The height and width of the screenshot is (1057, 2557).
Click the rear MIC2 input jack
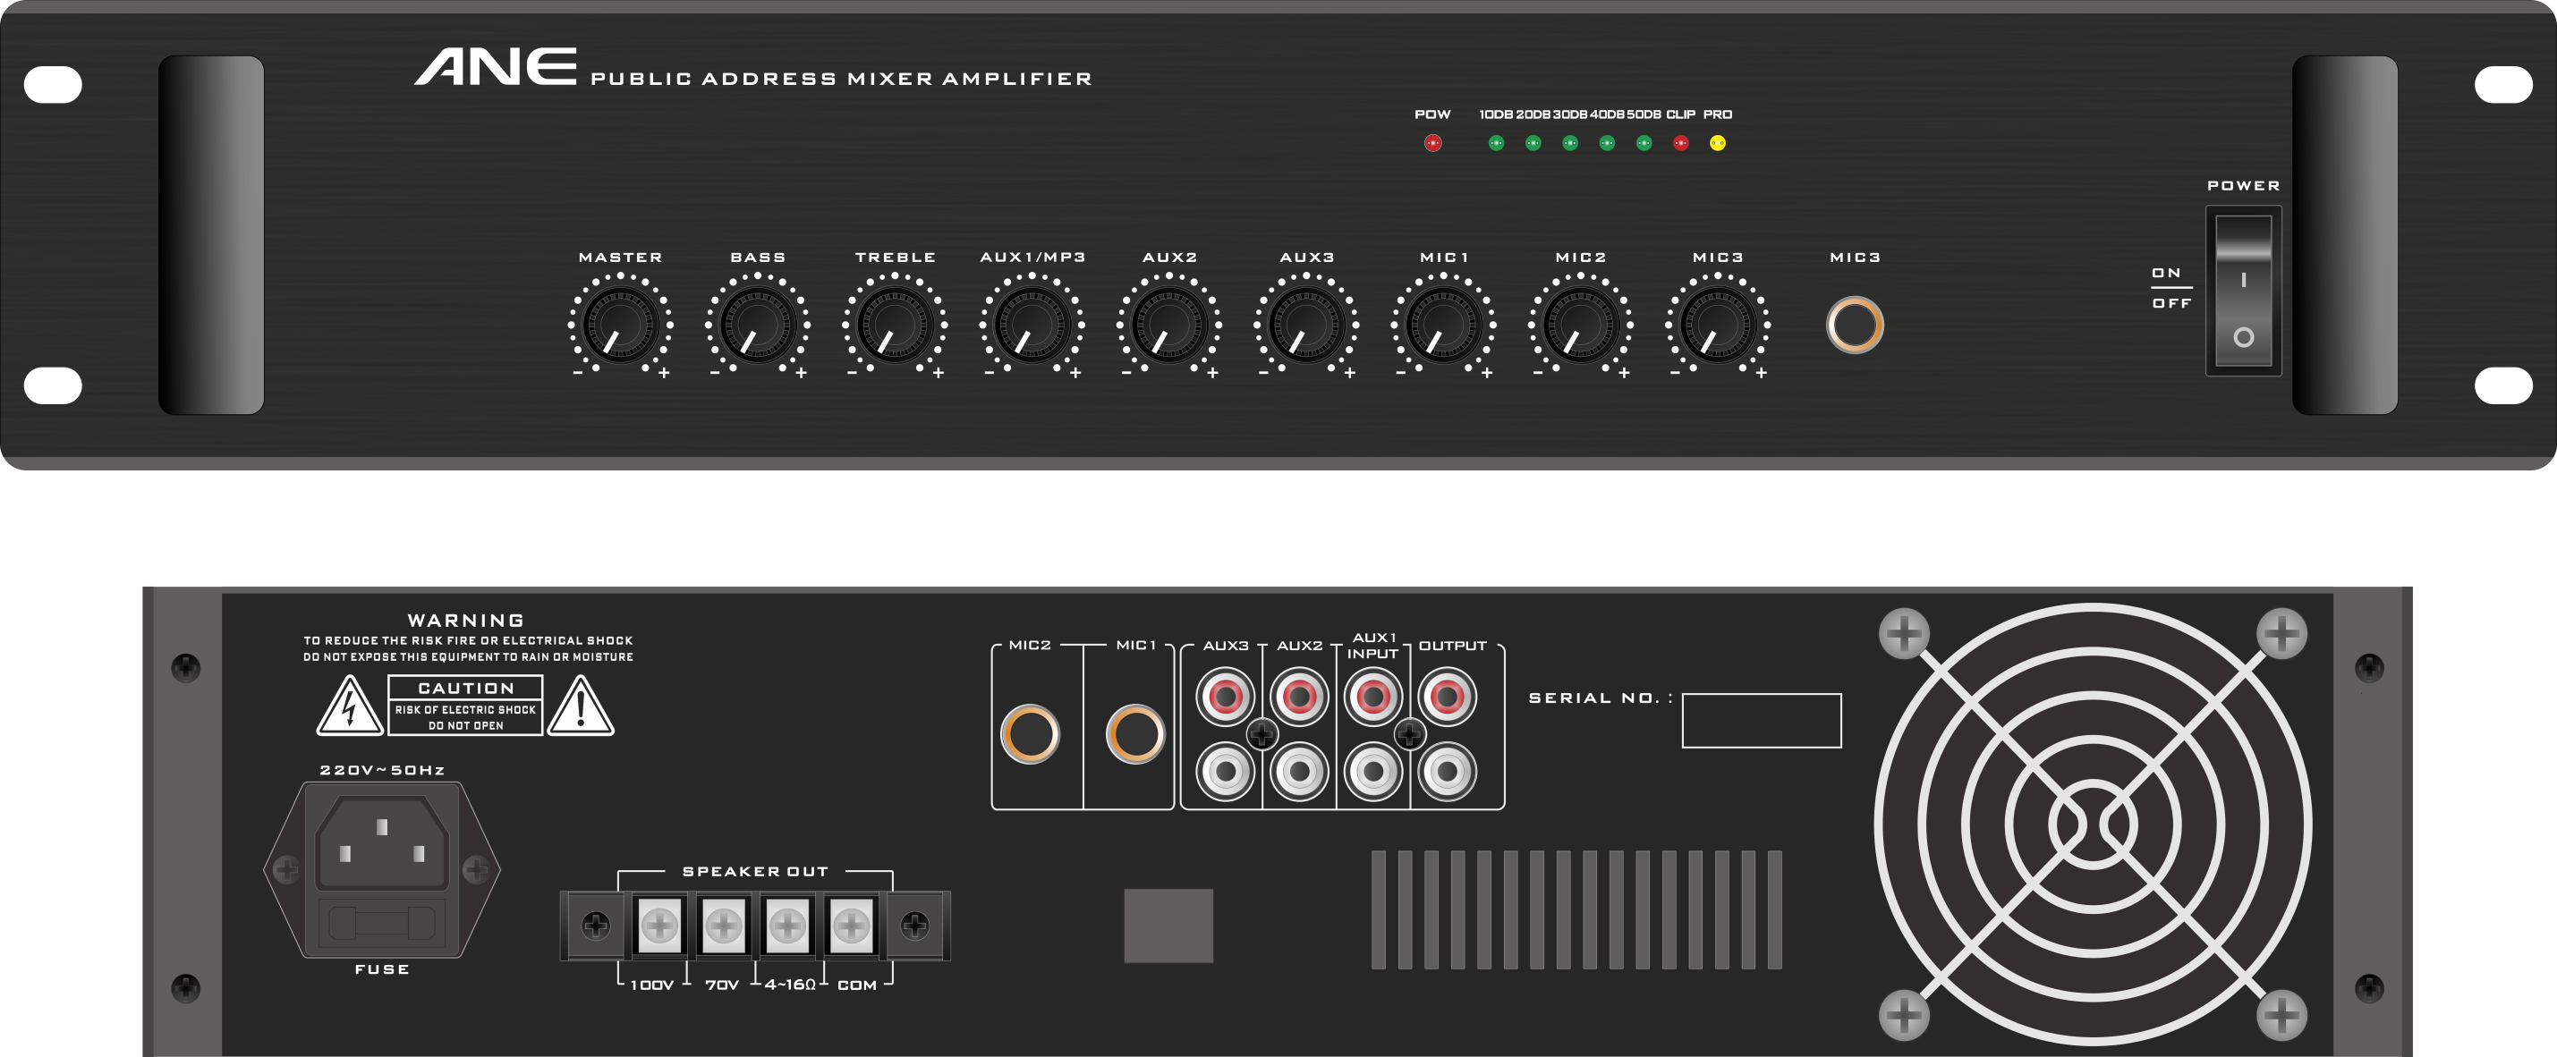[x=1030, y=734]
